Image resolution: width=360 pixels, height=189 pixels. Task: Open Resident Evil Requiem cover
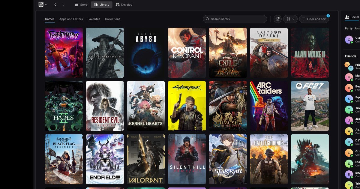[105, 106]
